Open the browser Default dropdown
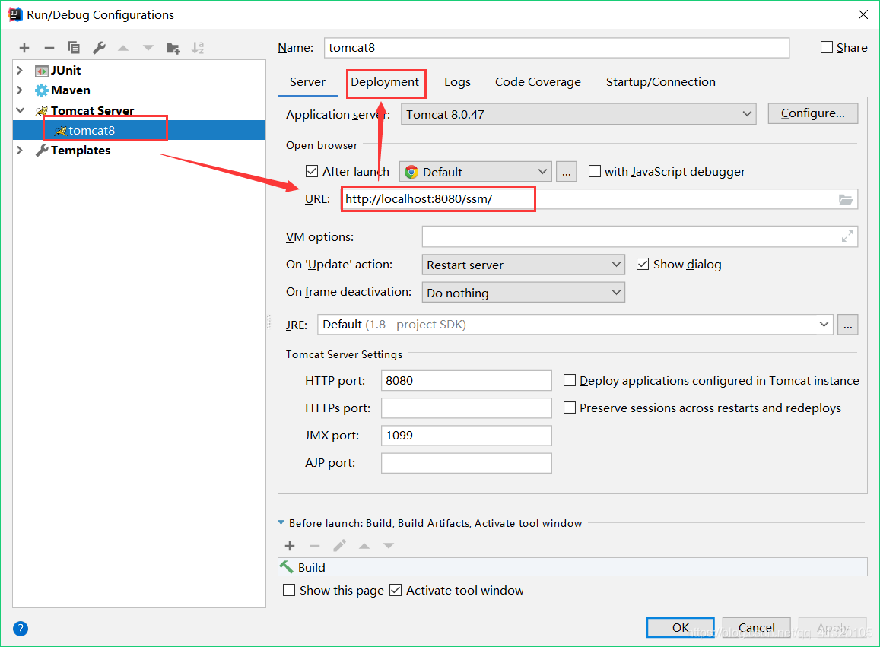The height and width of the screenshot is (647, 880). coord(475,172)
